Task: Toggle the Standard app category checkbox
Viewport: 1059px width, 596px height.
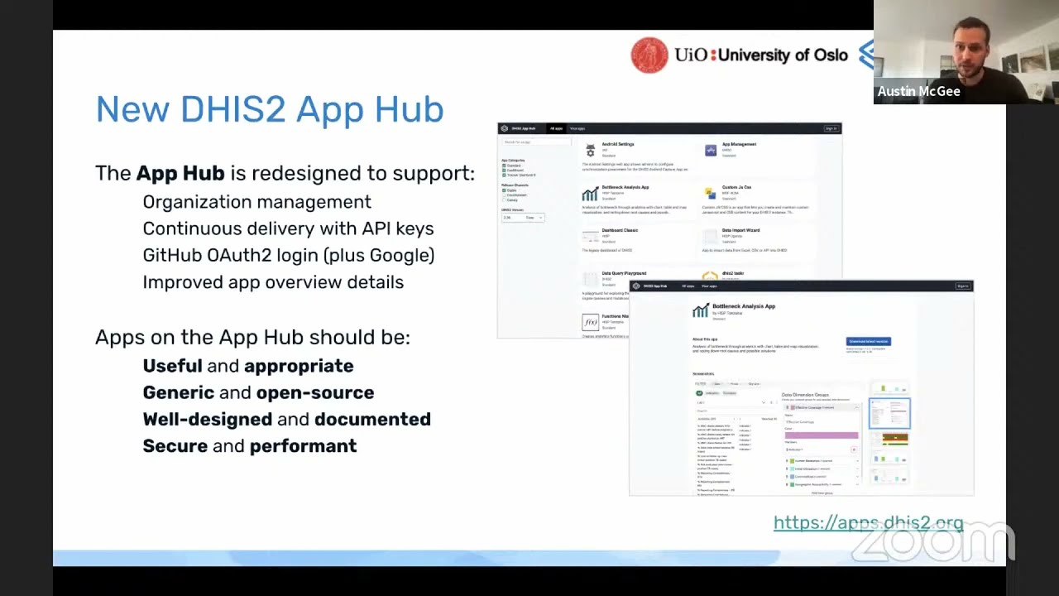Action: coord(504,166)
